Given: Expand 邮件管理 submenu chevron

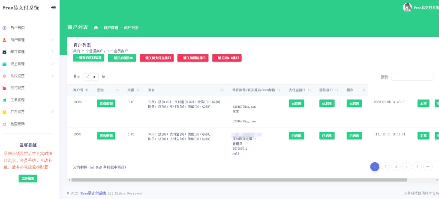Looking at the screenshot, I should point(52,52).
